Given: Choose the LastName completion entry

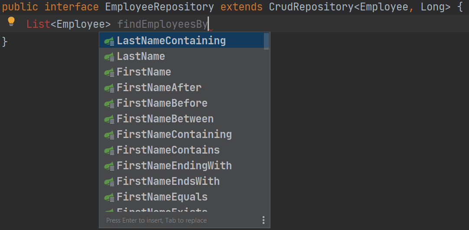Looking at the screenshot, I should point(141,56).
